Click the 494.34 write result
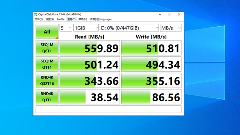The height and width of the screenshot is (135, 240). pos(151,64)
